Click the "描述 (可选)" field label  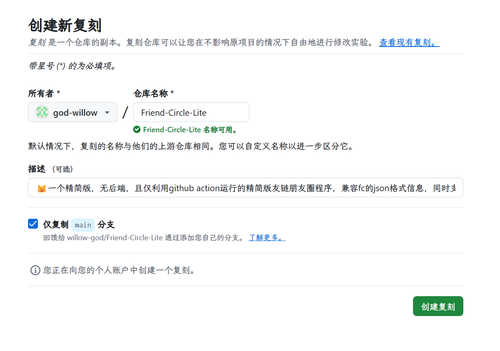click(x=50, y=169)
